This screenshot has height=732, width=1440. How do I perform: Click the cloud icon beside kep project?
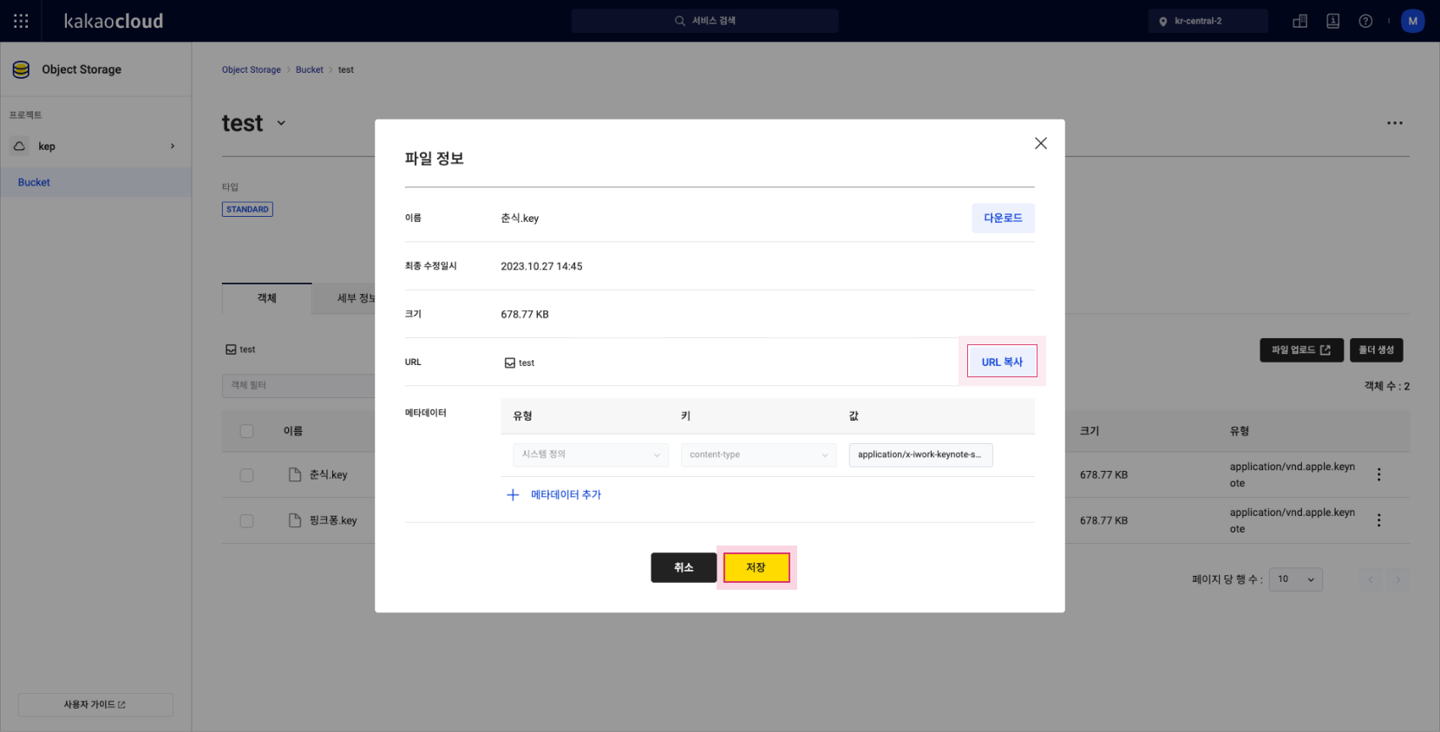tap(19, 147)
